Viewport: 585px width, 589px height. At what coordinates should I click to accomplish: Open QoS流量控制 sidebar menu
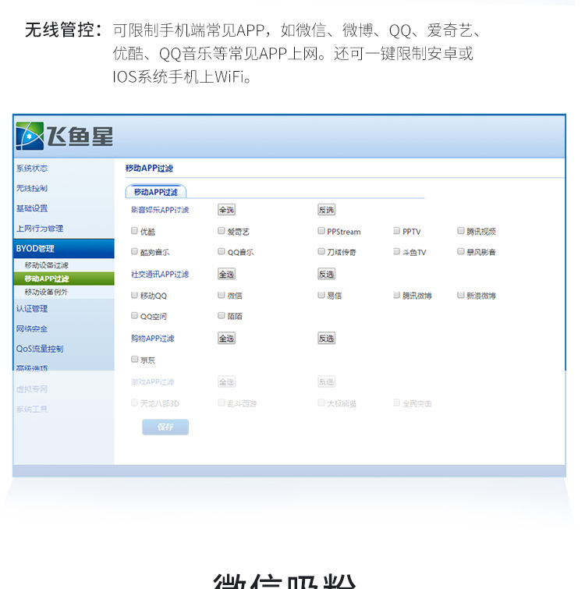click(40, 349)
